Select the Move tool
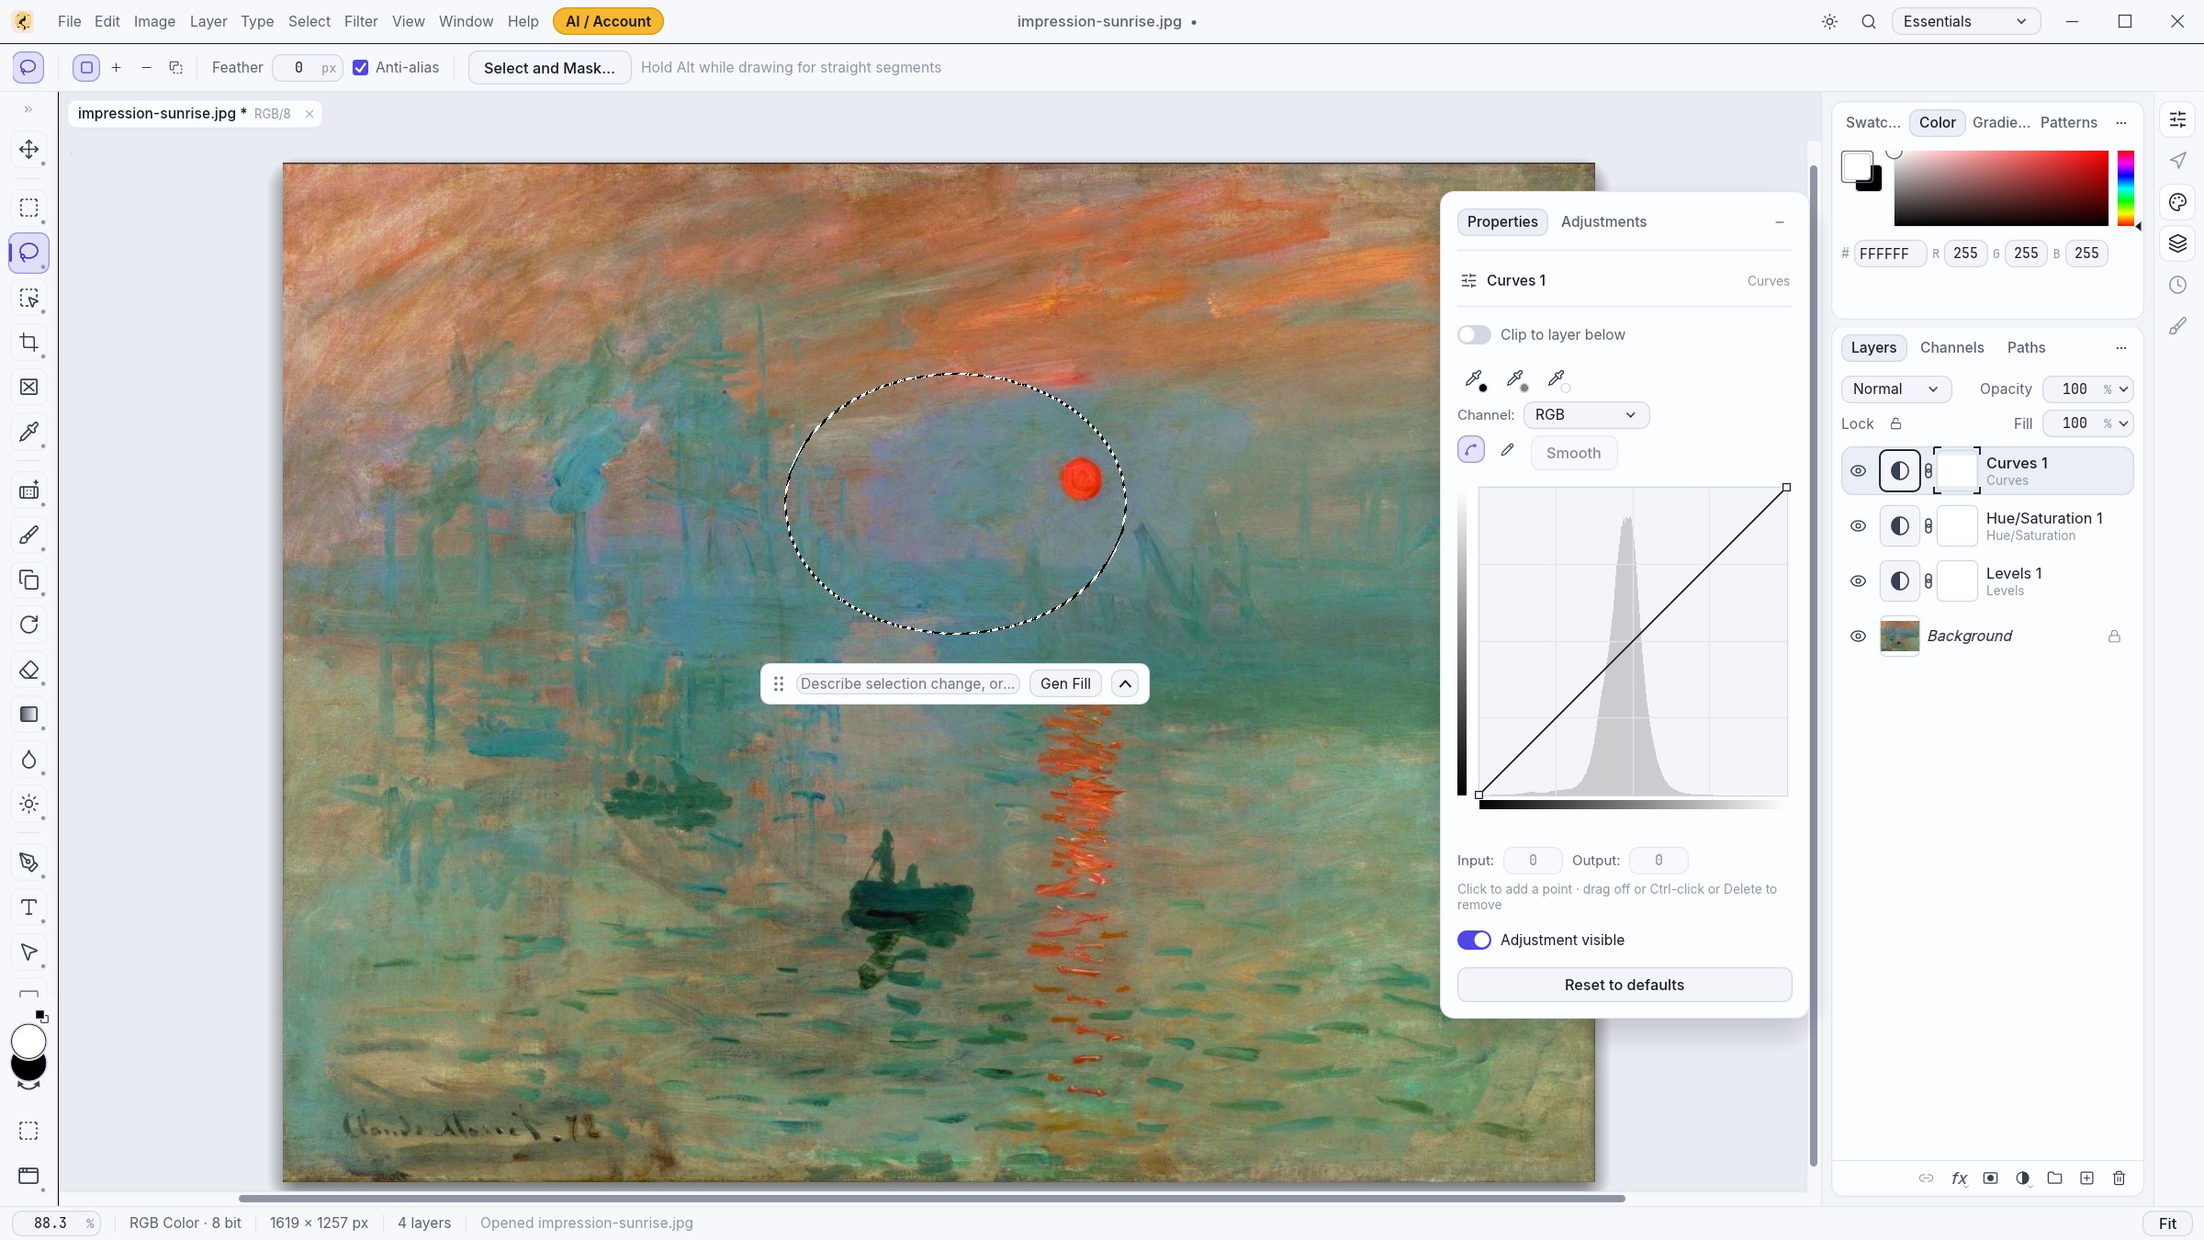Viewport: 2204px width, 1240px height. 28,149
